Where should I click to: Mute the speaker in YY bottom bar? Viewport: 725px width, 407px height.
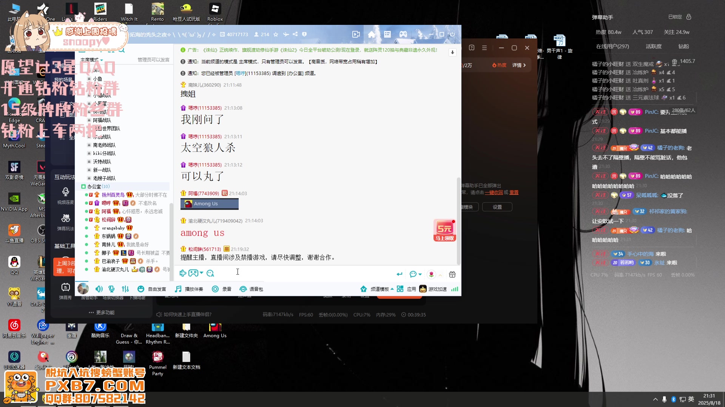99,289
